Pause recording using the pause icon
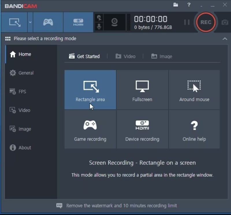Image resolution: width=231 pixels, height=215 pixels. [x=186, y=22]
